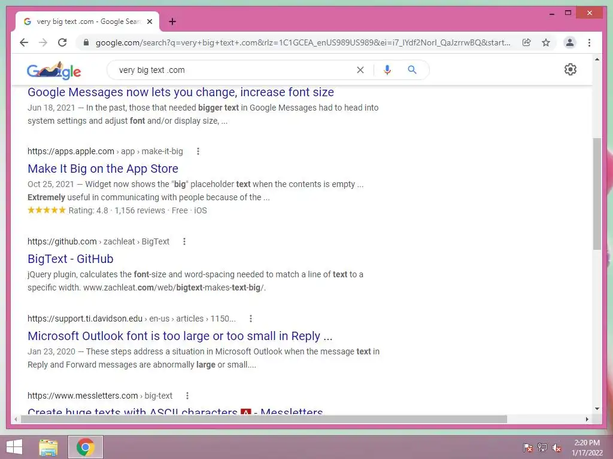The width and height of the screenshot is (613, 459).
Task: Click the forward navigation arrow
Action: coord(43,42)
